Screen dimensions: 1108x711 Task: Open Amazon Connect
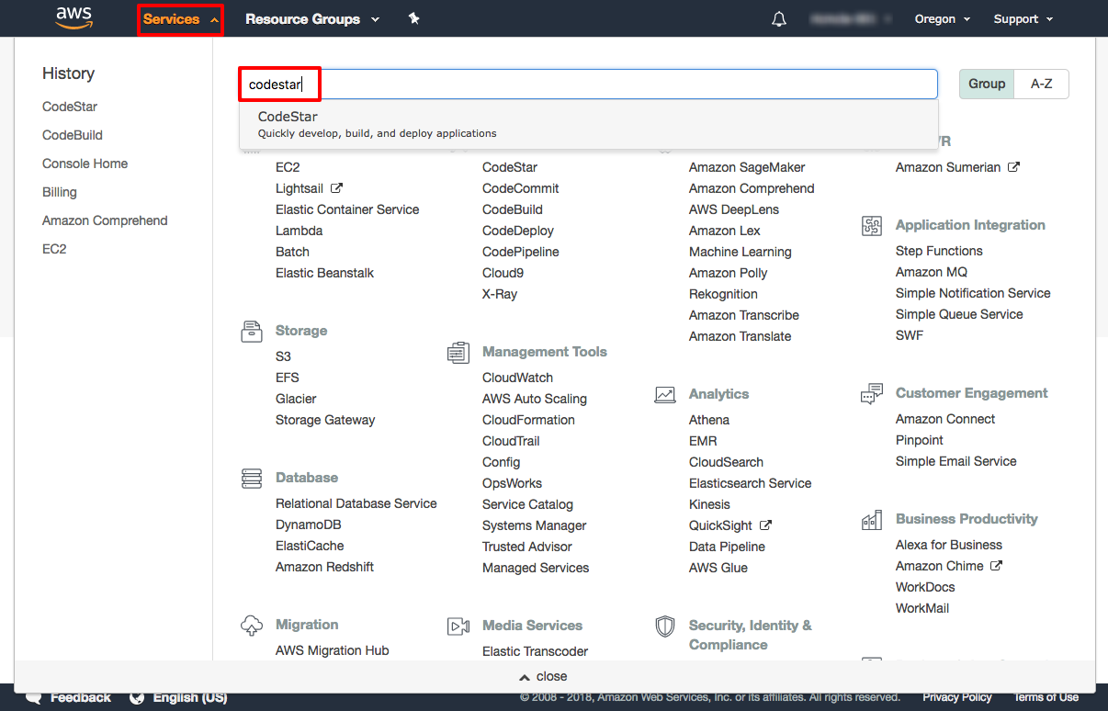(x=945, y=419)
